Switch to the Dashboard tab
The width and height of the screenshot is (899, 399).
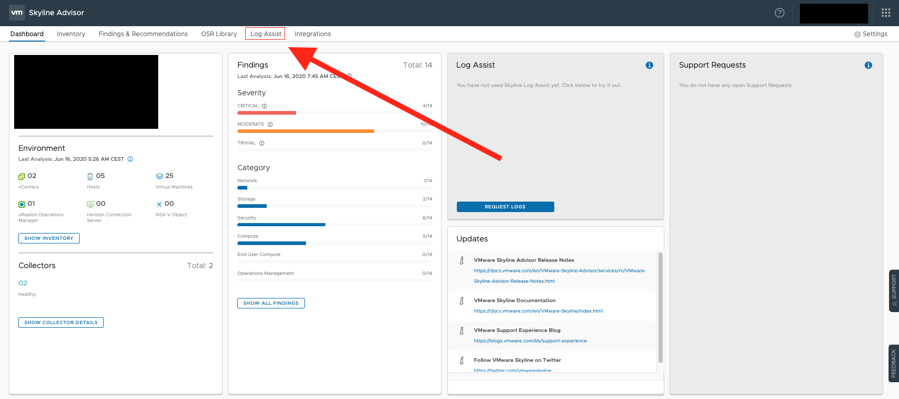[27, 34]
